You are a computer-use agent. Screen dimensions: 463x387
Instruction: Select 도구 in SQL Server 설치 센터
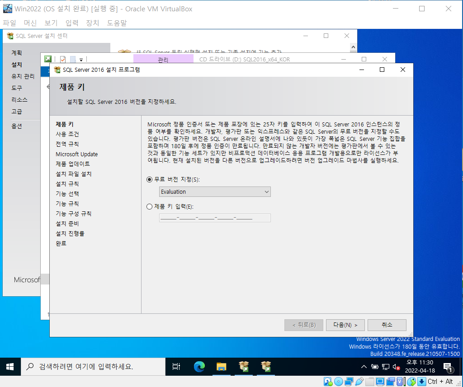(17, 88)
